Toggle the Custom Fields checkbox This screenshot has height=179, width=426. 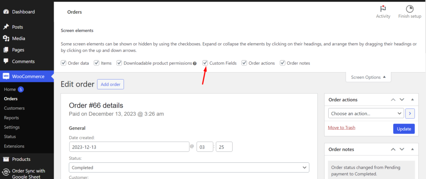pyautogui.click(x=205, y=63)
